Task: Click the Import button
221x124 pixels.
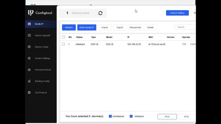Action: tap(105, 28)
